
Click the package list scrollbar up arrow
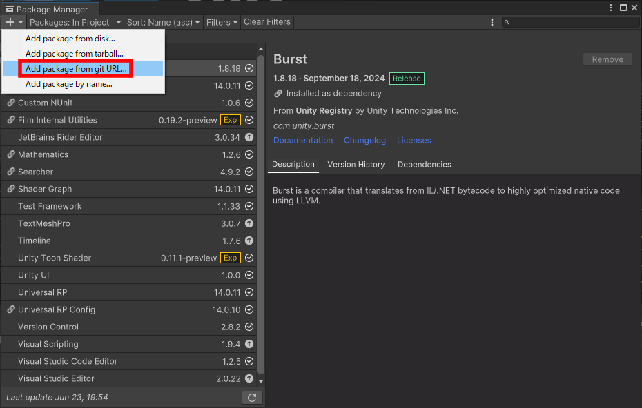[261, 49]
